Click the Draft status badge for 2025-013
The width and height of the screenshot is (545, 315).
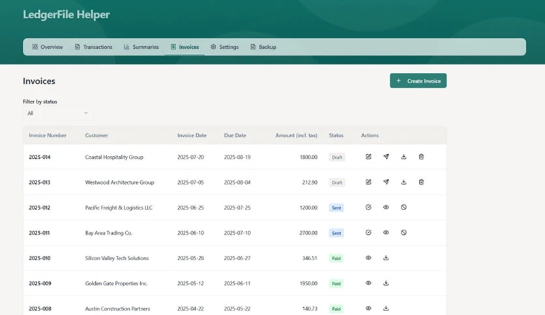pyautogui.click(x=337, y=182)
